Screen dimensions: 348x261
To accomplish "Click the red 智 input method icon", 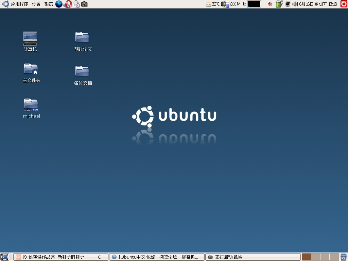I will (x=270, y=4).
